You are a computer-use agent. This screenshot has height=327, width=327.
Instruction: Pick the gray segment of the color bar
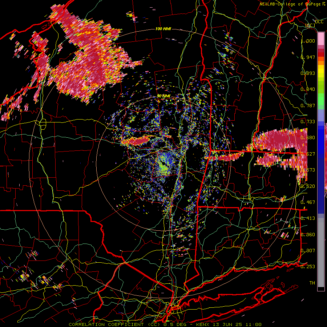point(321,253)
